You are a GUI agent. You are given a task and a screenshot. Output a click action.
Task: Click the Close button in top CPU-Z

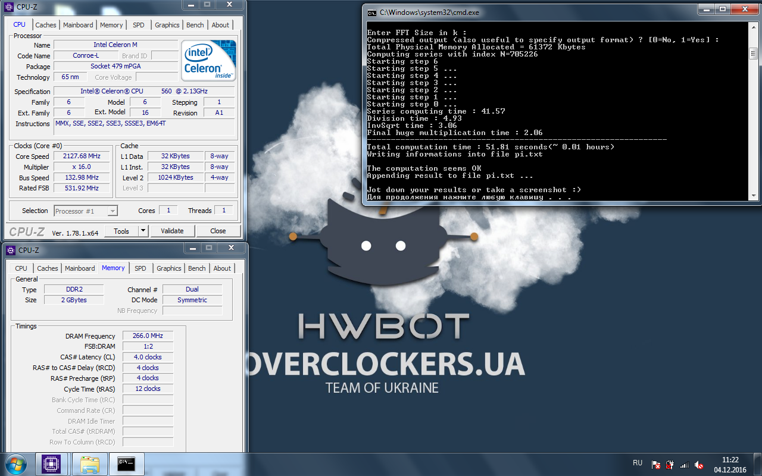(218, 231)
